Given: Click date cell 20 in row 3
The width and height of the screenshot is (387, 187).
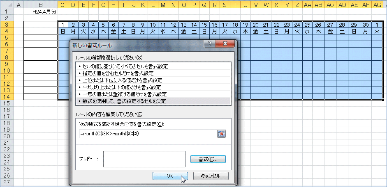Looking at the screenshot, I should pos(256,25).
